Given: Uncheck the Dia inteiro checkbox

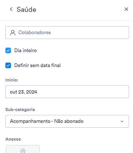Looking at the screenshot, I should tap(8, 50).
